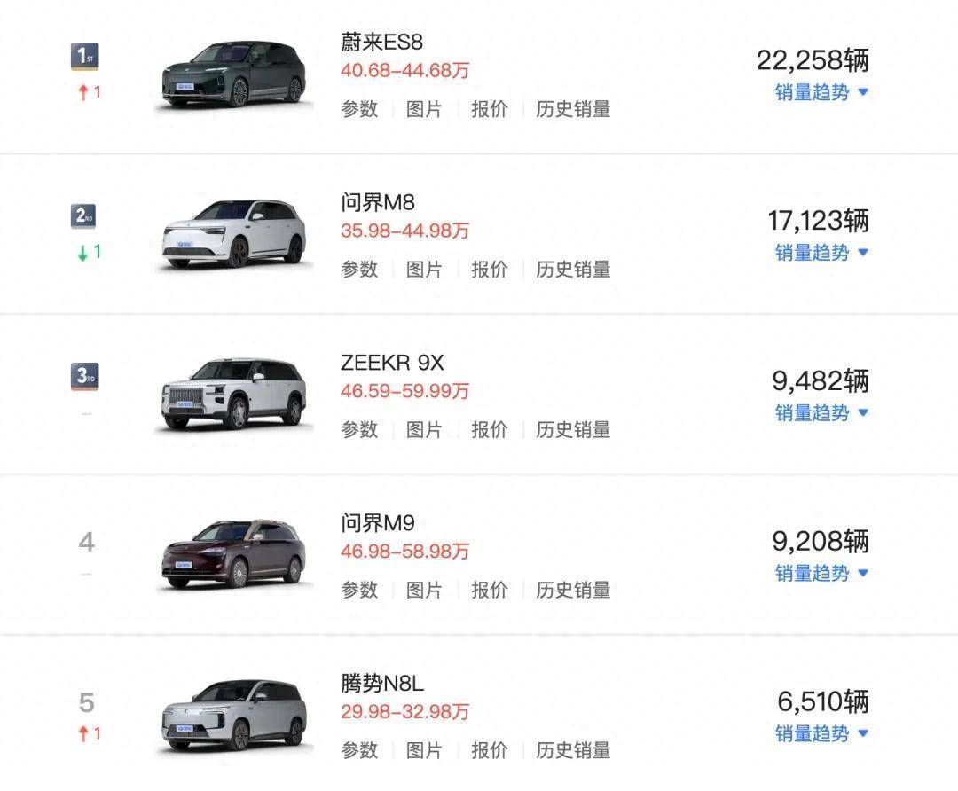Viewport: 958px width, 791px height.
Task: Open 参数 for 蔚来ES8
Action: point(359,109)
